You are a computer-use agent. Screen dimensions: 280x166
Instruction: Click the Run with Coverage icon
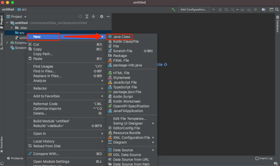pos(226,10)
